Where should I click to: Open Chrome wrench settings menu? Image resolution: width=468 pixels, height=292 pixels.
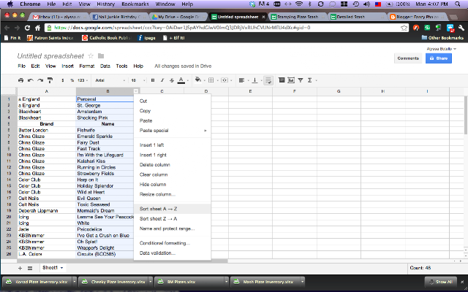click(x=461, y=28)
